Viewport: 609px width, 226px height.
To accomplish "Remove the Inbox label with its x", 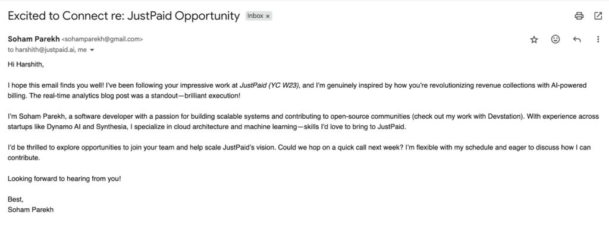I will point(268,16).
